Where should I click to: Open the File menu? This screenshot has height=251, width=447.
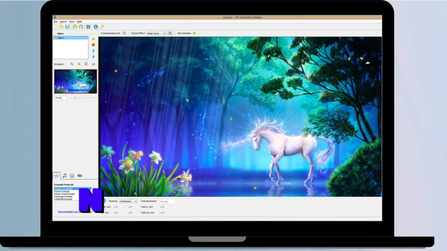pyautogui.click(x=55, y=22)
